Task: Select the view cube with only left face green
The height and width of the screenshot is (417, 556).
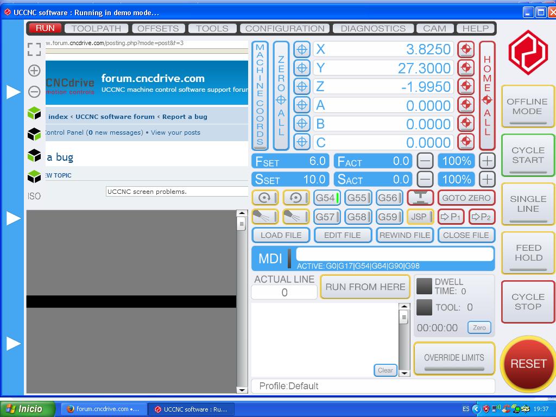Action: (34, 155)
